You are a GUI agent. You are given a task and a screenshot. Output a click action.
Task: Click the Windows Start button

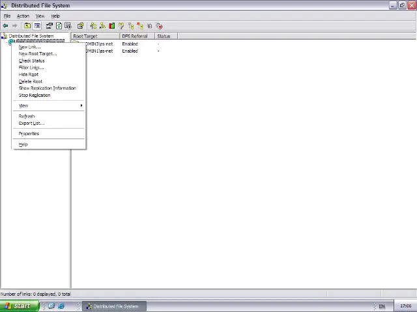(20, 306)
